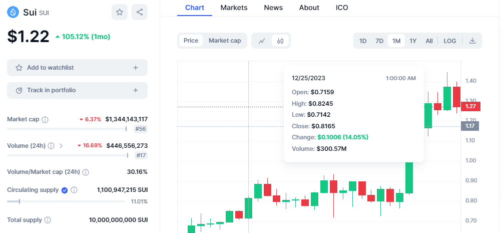502x233 pixels.
Task: Click the 11.01% supply percentage
Action: pos(139,201)
